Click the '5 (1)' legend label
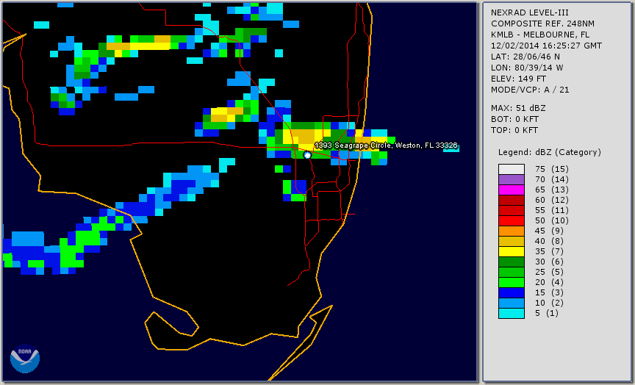The width and height of the screenshot is (635, 385). 547,313
